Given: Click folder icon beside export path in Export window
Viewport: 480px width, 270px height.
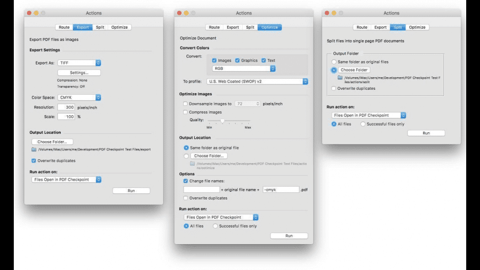Looking at the screenshot, I should [x=34, y=149].
